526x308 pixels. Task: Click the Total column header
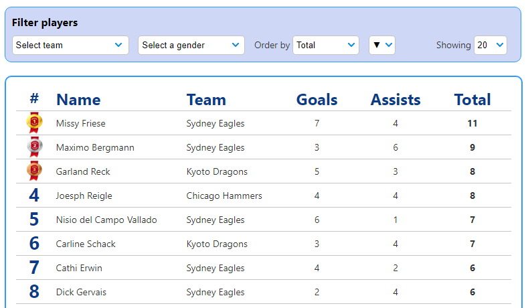coord(472,100)
